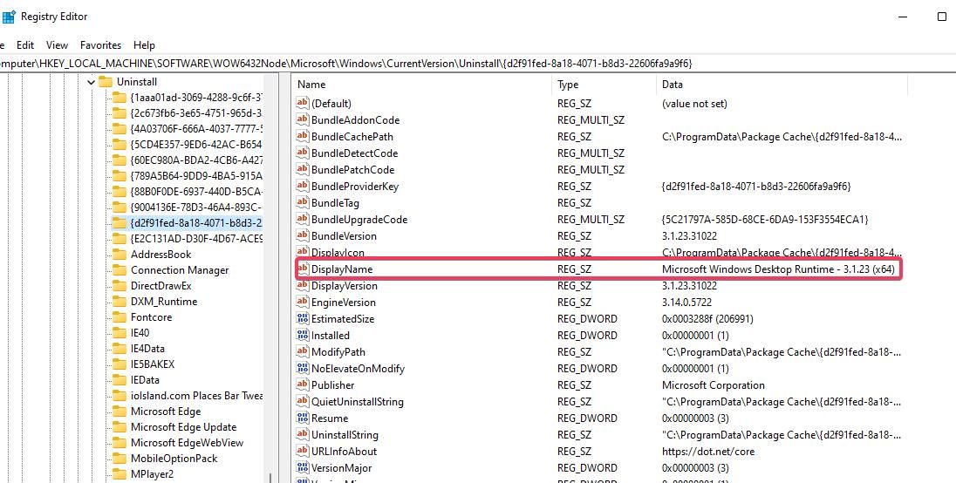
Task: Click the BundlePatchCode value icon
Action: (x=303, y=170)
